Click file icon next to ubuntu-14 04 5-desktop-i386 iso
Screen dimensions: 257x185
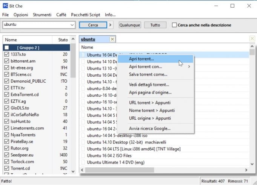tap(83, 136)
